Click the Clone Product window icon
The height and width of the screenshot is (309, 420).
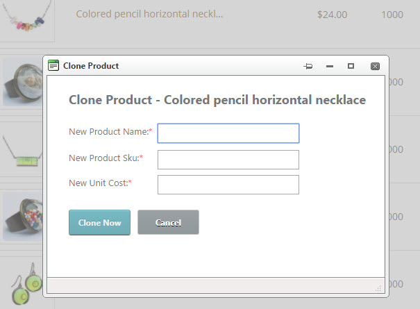pyautogui.click(x=53, y=65)
